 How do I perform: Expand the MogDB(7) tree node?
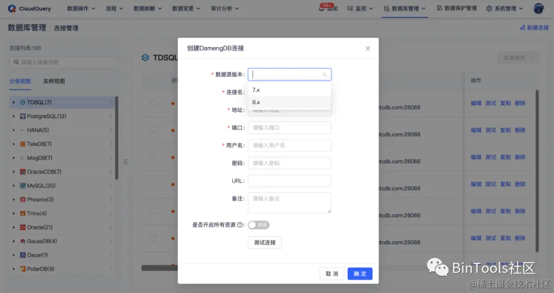[14, 158]
